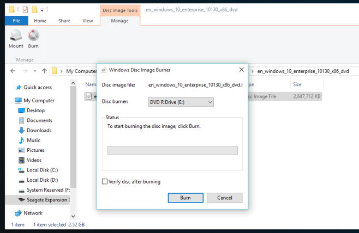The height and width of the screenshot is (233, 359).
Task: Select the Music folder icon
Action: pyautogui.click(x=22, y=140)
